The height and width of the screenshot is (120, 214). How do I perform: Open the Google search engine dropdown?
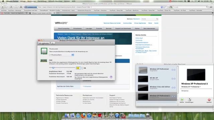pos(171,7)
